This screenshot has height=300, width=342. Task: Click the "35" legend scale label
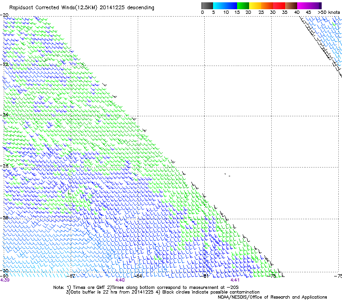(x=285, y=12)
